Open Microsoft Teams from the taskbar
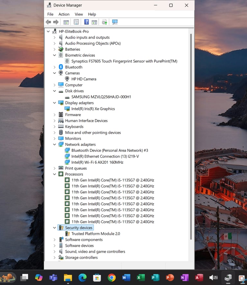 [x=53, y=278]
